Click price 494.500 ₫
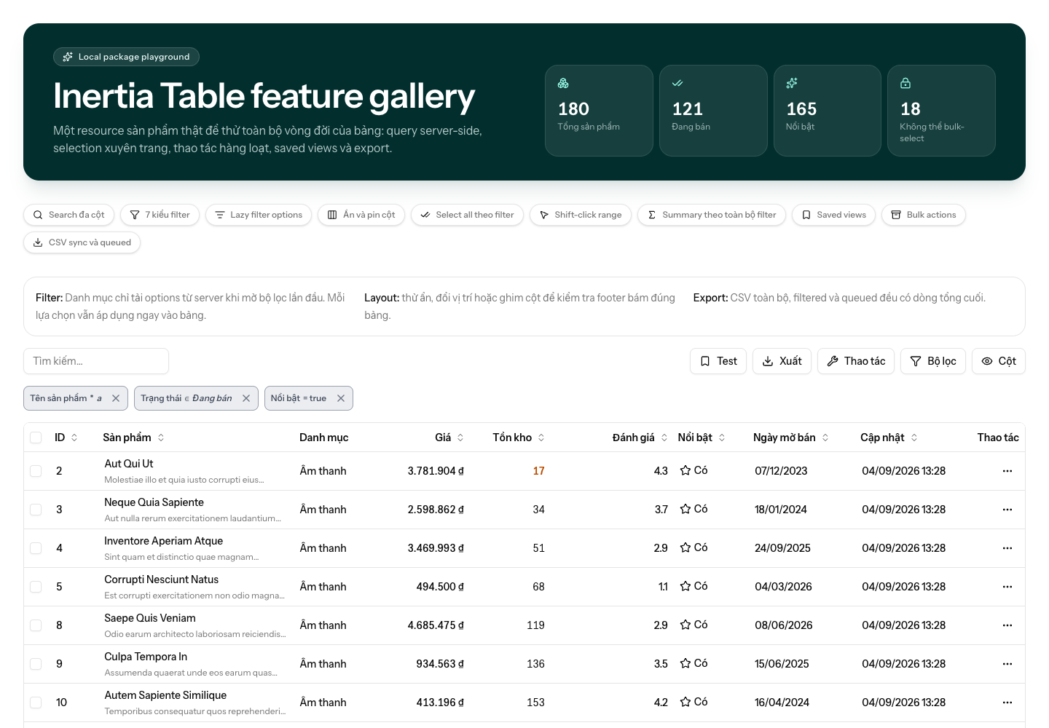Screen dimensions: 1049x728 440,587
